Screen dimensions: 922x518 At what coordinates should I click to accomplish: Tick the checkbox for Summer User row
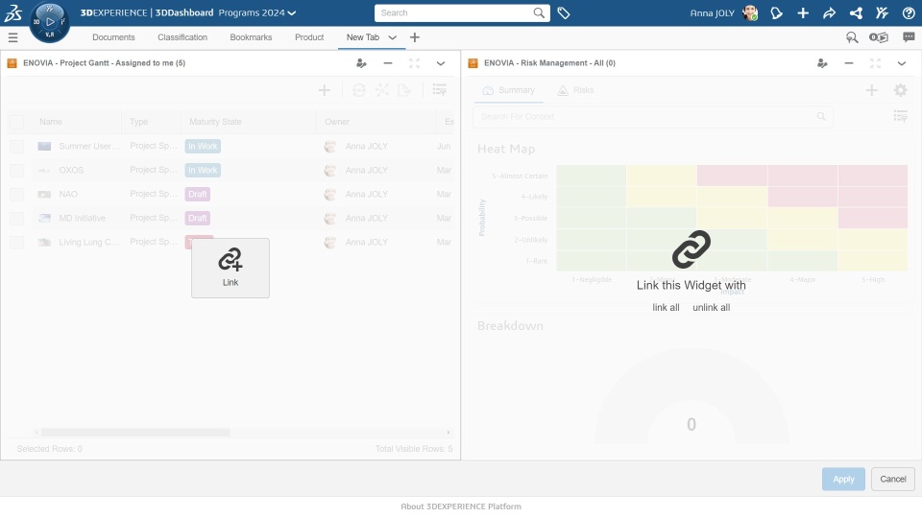pyautogui.click(x=17, y=146)
